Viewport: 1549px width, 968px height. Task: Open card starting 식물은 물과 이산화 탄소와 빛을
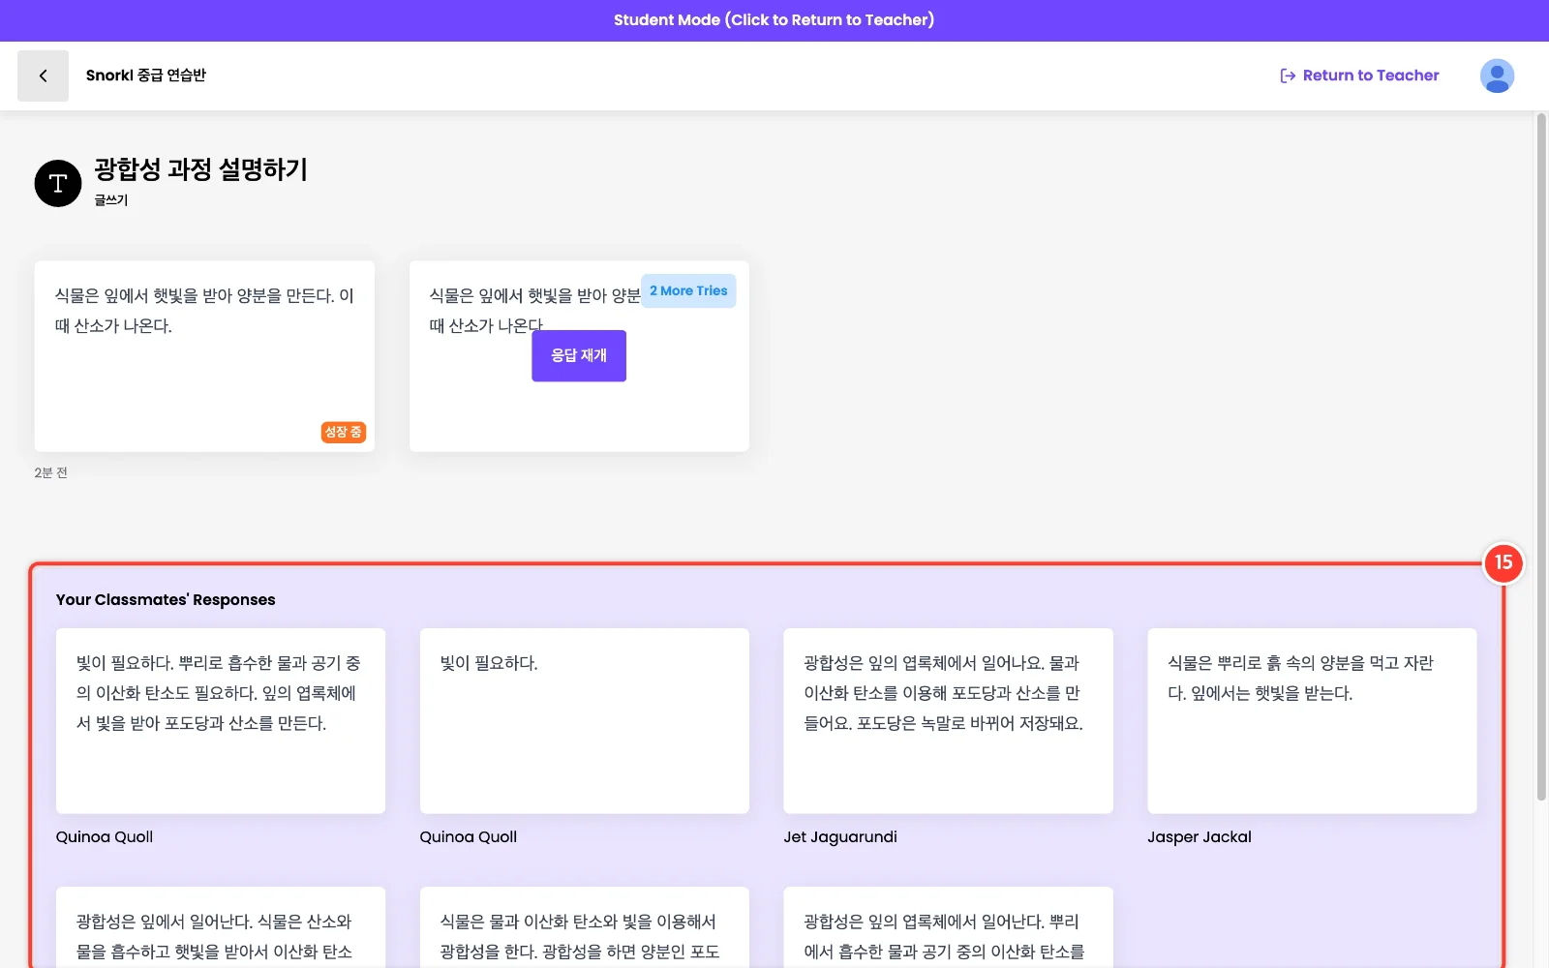tap(585, 927)
